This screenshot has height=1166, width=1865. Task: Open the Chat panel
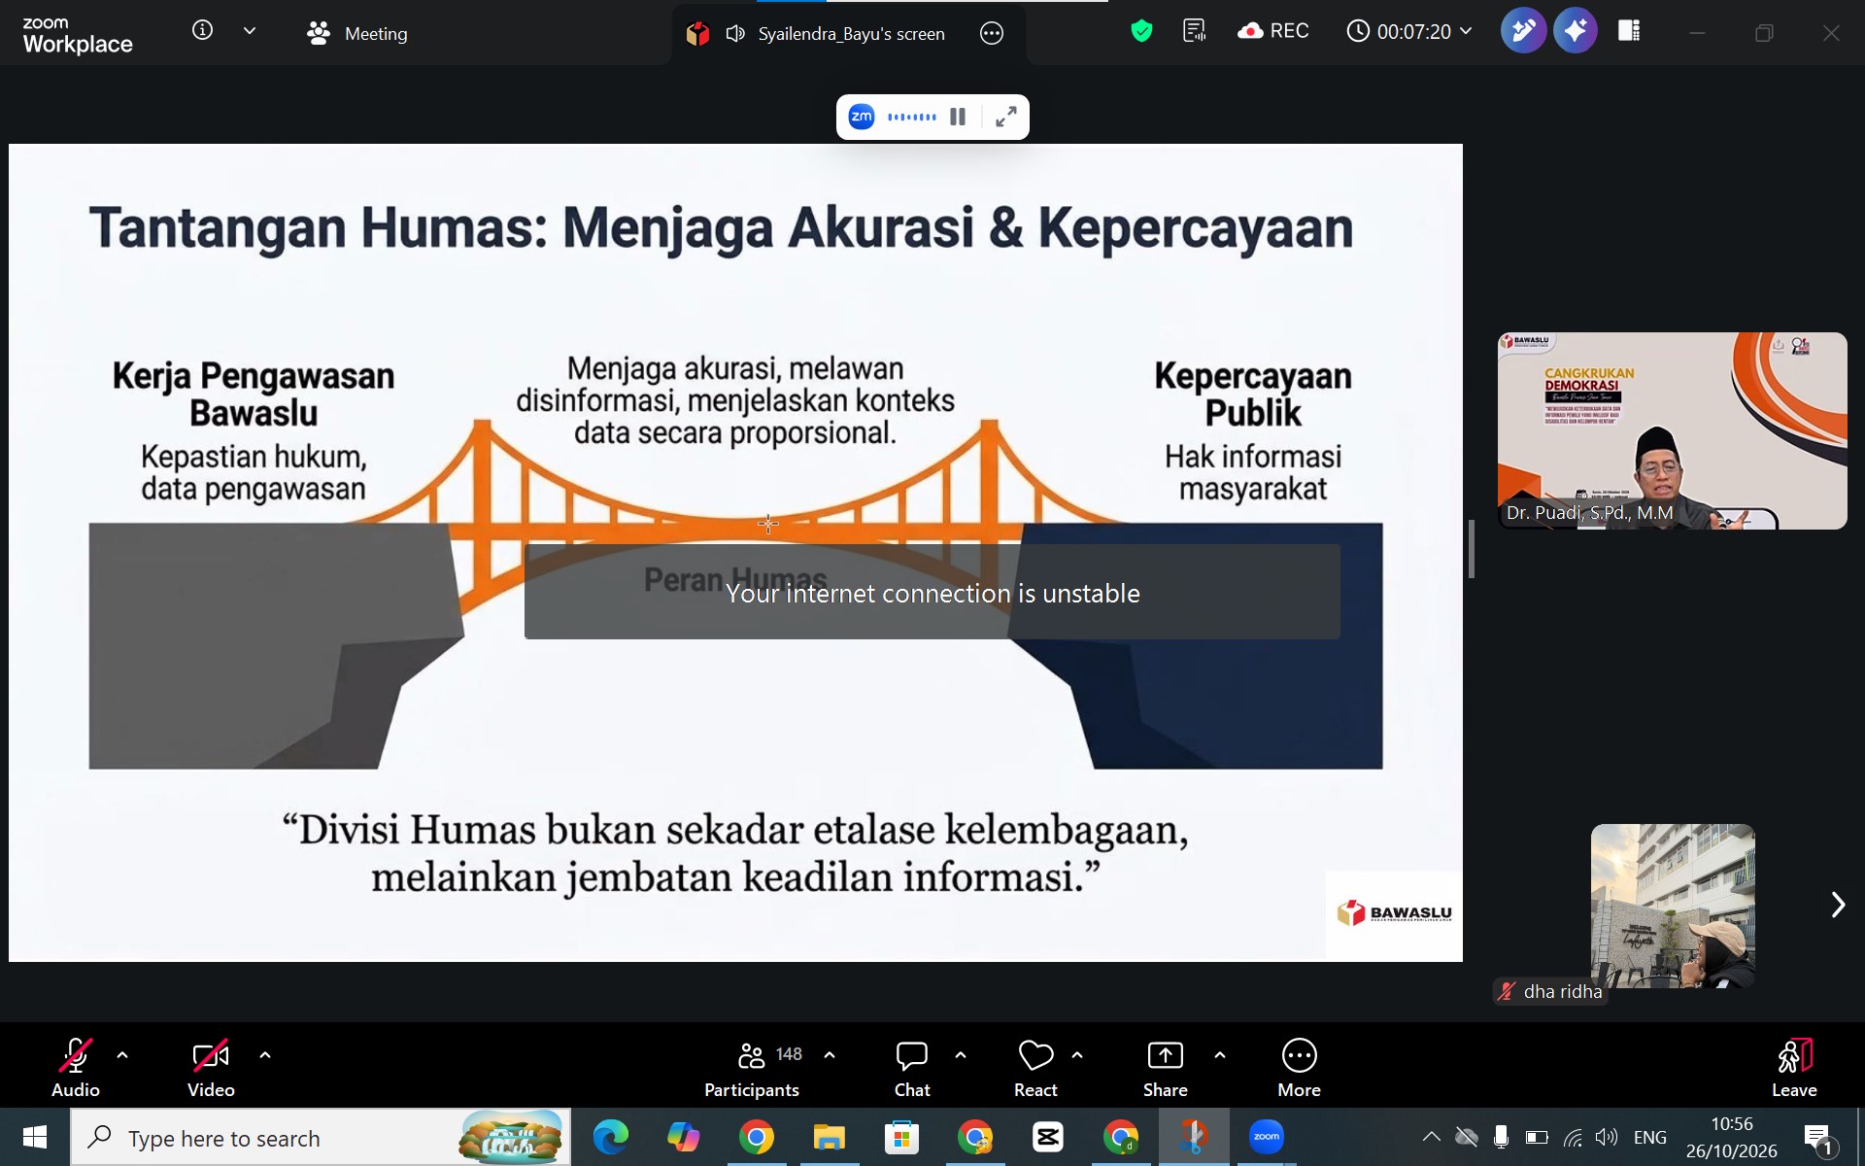click(912, 1067)
